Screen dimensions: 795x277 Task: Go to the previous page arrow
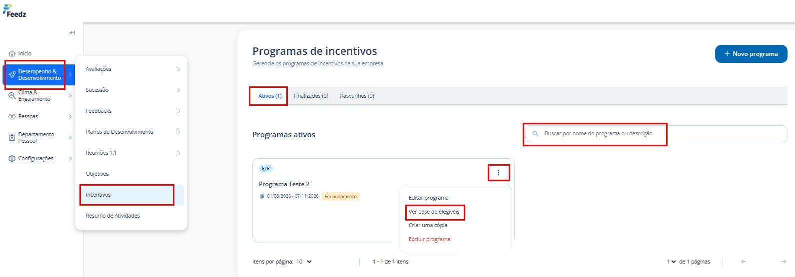pyautogui.click(x=744, y=262)
